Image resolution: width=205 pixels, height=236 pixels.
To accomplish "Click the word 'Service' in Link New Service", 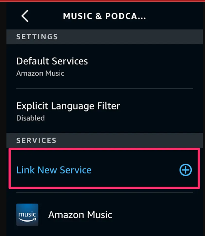I will click(76, 170).
